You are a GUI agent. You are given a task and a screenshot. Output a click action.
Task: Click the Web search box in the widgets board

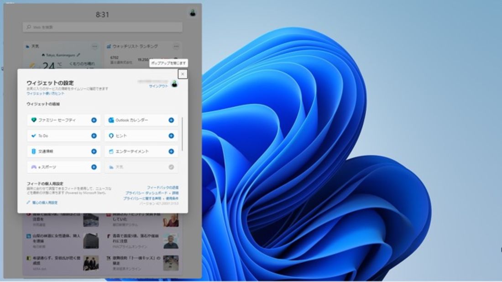tap(103, 27)
